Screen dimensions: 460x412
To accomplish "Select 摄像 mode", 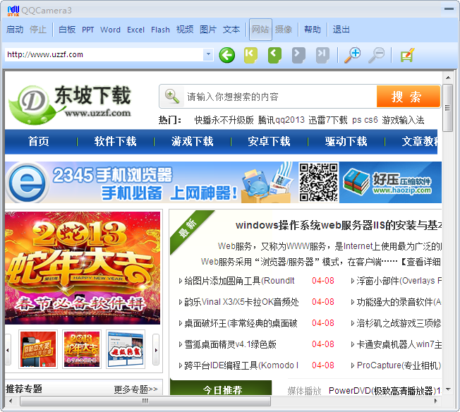I will 284,30.
